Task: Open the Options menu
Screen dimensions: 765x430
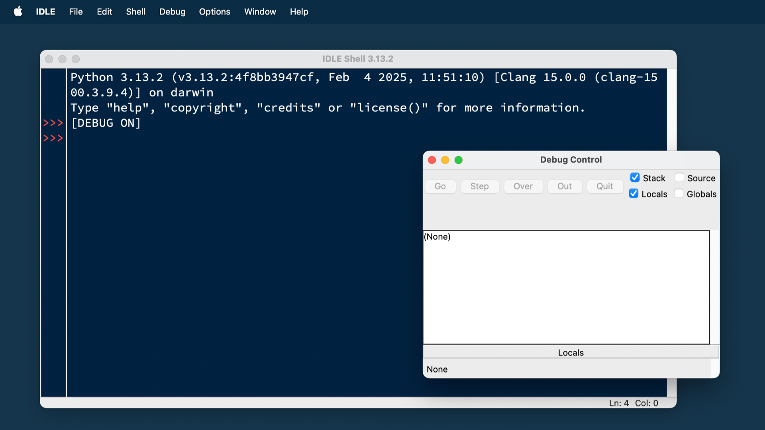Action: pyautogui.click(x=214, y=12)
